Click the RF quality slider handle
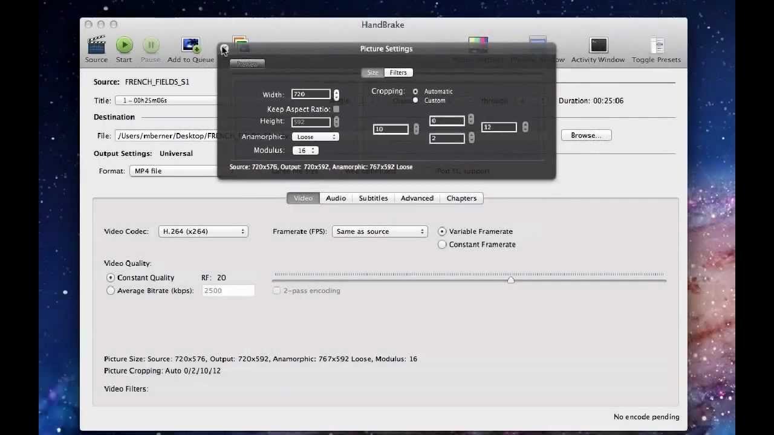The width and height of the screenshot is (774, 435). coord(511,279)
